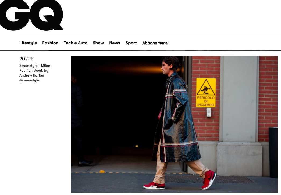The image size is (281, 195).
Task: Click the 20/28 gallery slide counter
Action: point(26,59)
